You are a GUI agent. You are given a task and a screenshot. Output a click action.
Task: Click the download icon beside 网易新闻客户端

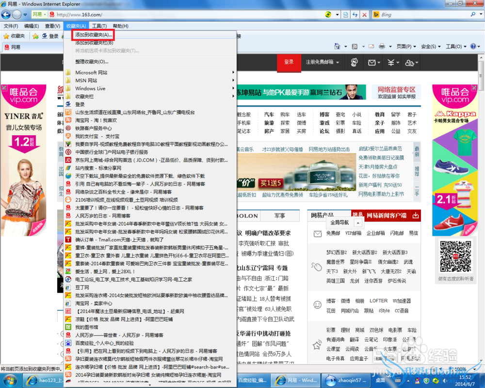pyautogui.click(x=415, y=215)
